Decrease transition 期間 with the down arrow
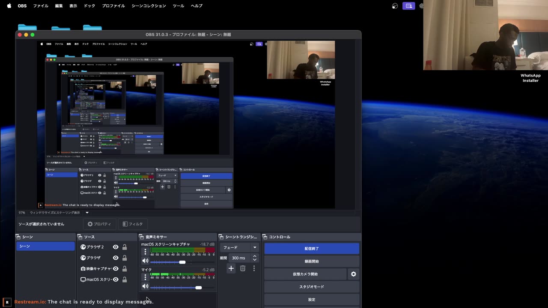This screenshot has height=308, width=548. coord(255,260)
